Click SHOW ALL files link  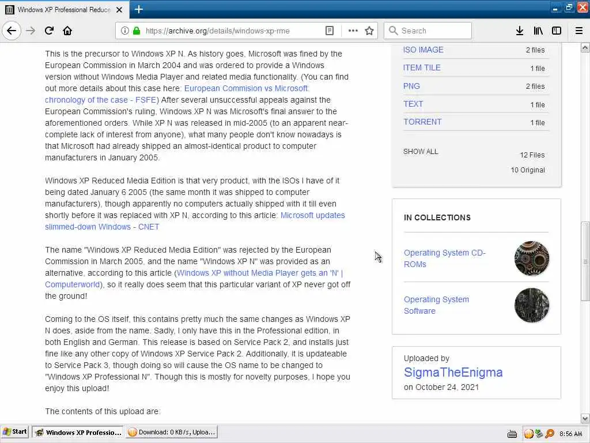pyautogui.click(x=421, y=152)
